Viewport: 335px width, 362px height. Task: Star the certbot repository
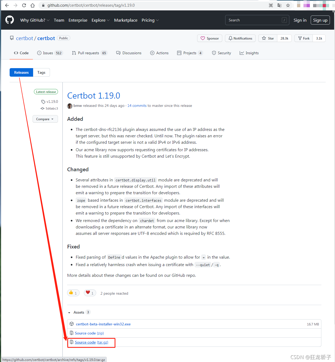(268, 38)
